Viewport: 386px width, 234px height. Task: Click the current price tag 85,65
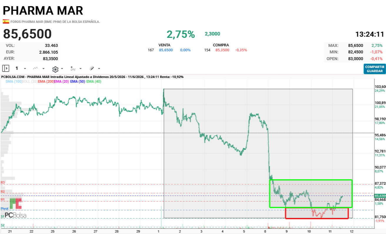380,195
